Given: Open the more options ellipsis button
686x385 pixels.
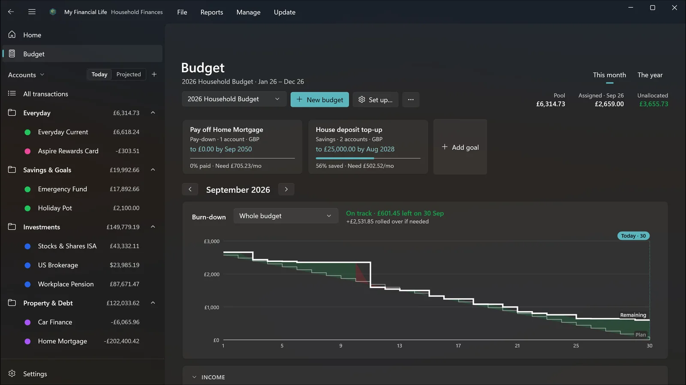Looking at the screenshot, I should tap(411, 100).
